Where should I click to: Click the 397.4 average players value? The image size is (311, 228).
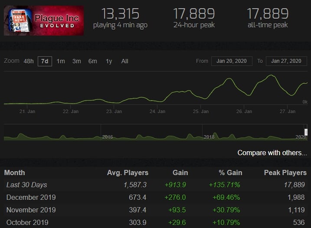(x=137, y=210)
